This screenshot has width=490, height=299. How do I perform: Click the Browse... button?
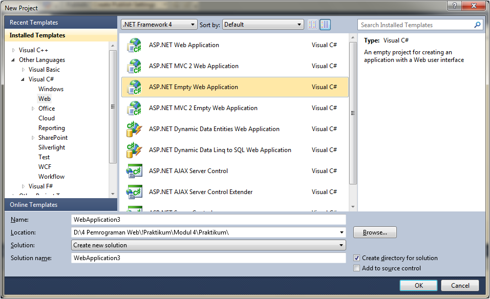(x=375, y=232)
